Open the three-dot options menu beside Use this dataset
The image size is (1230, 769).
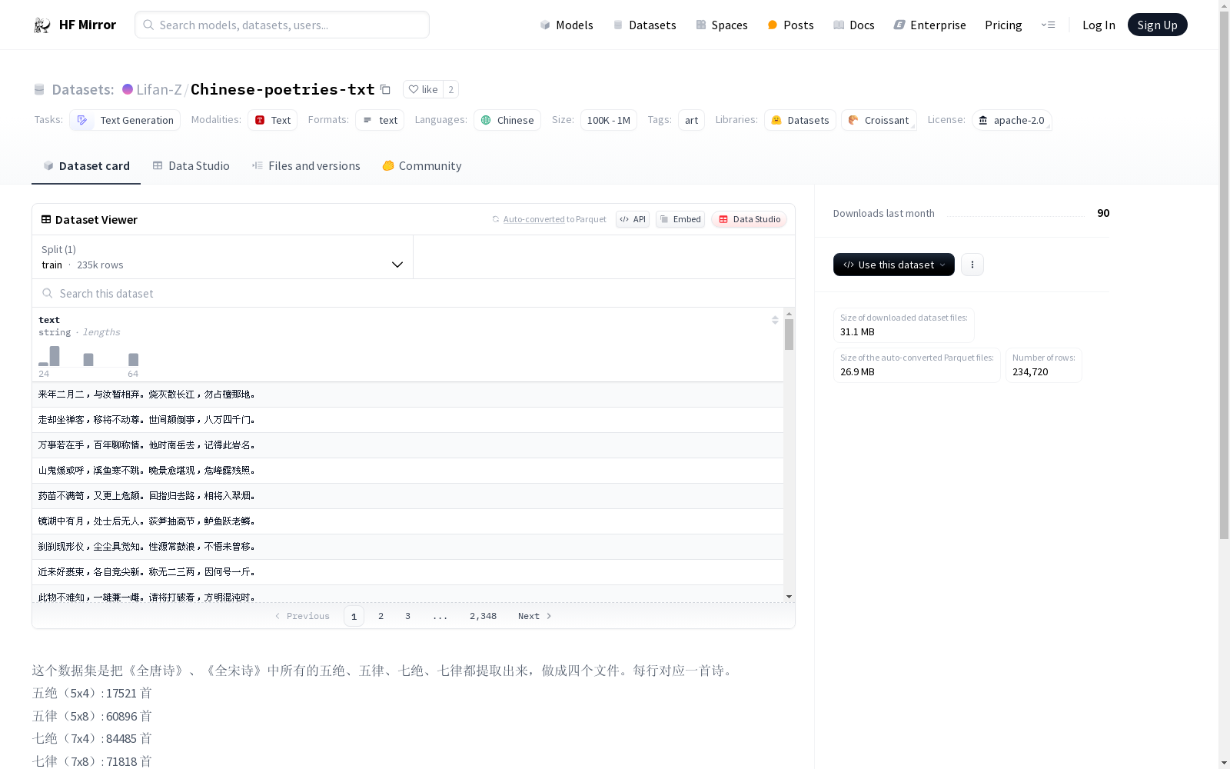point(972,265)
